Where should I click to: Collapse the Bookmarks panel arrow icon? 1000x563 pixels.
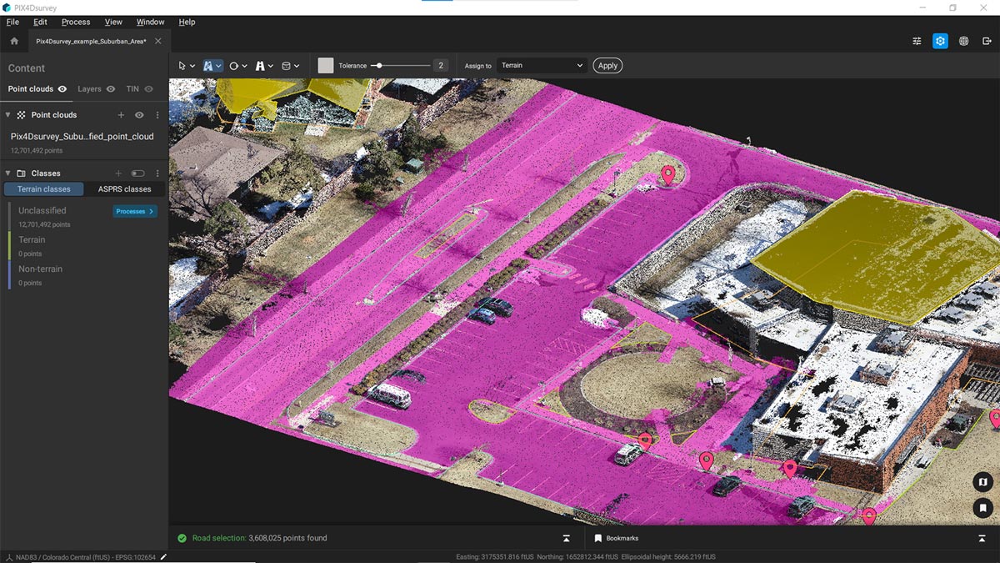[982, 538]
